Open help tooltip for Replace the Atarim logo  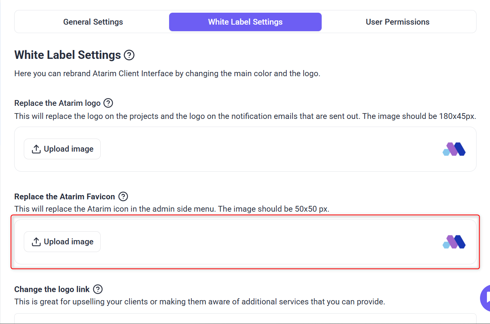(x=108, y=103)
